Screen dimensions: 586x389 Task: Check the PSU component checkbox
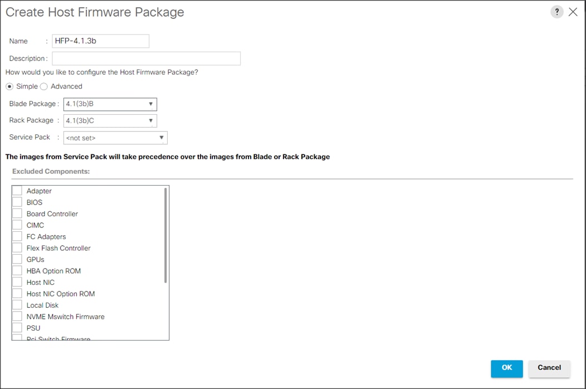17,328
